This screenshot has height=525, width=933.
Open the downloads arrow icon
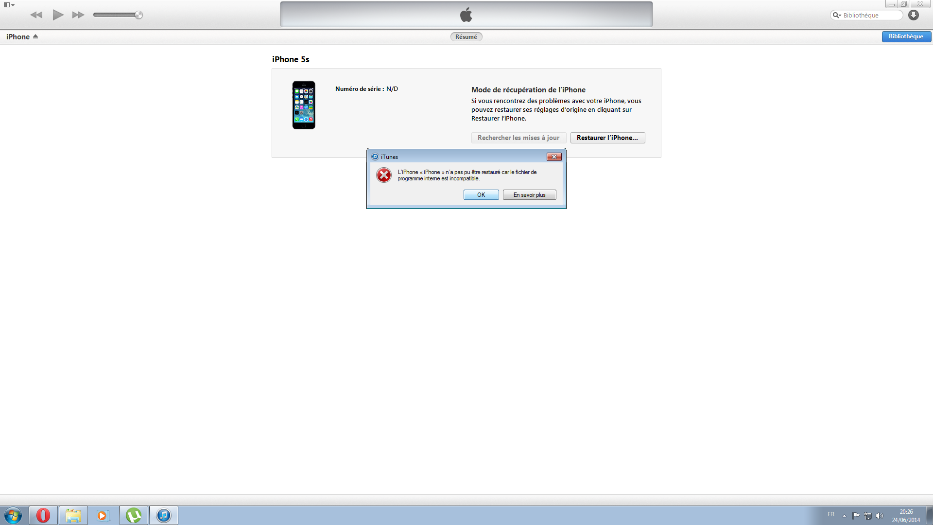914,15
